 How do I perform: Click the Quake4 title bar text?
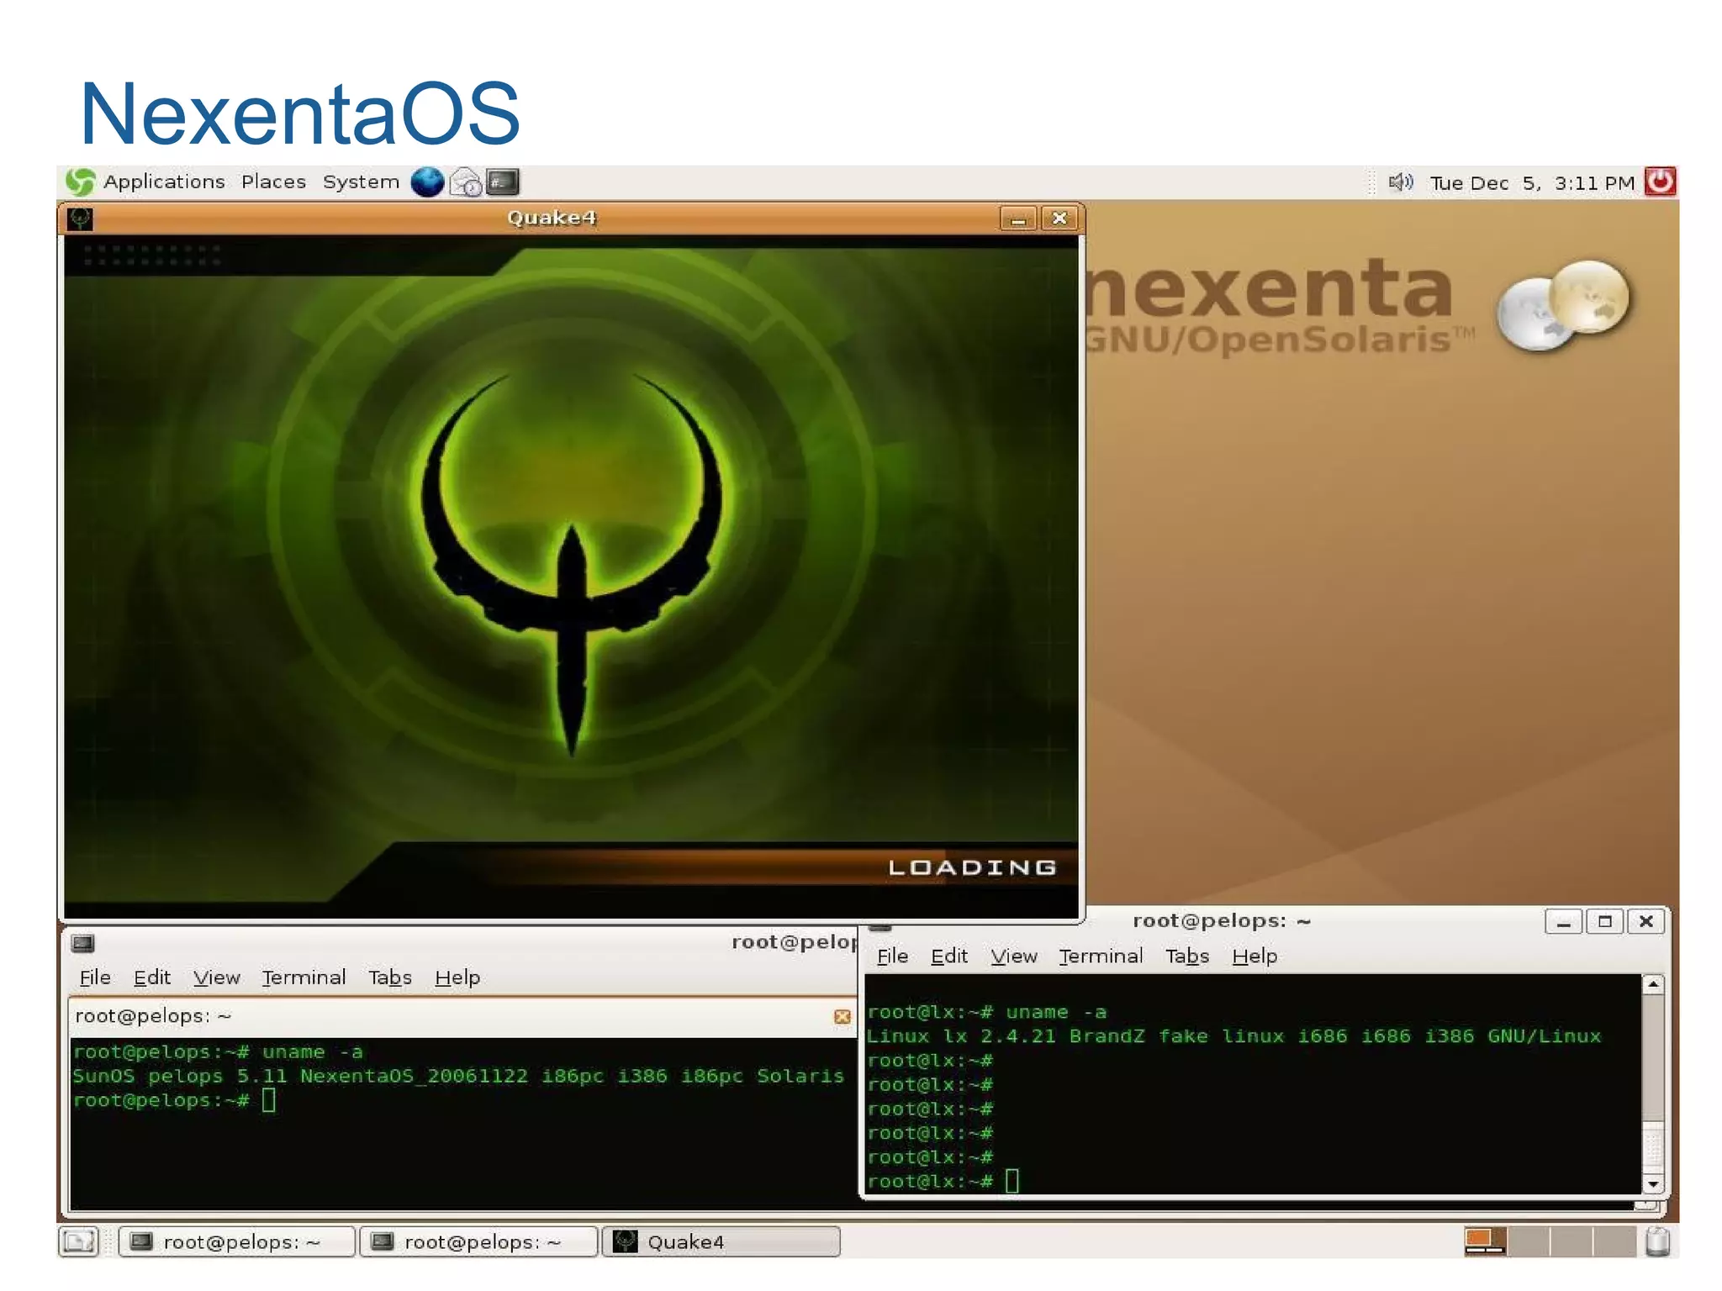pyautogui.click(x=552, y=219)
